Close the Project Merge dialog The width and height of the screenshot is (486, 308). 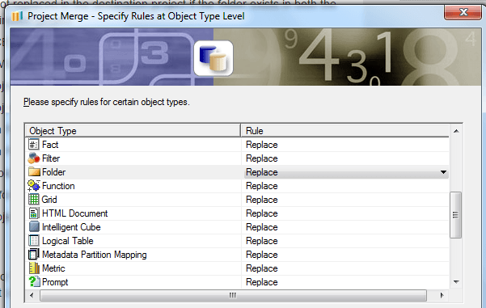(463, 12)
